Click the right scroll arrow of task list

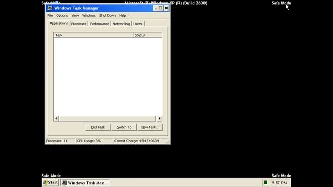pyautogui.click(x=160, y=118)
